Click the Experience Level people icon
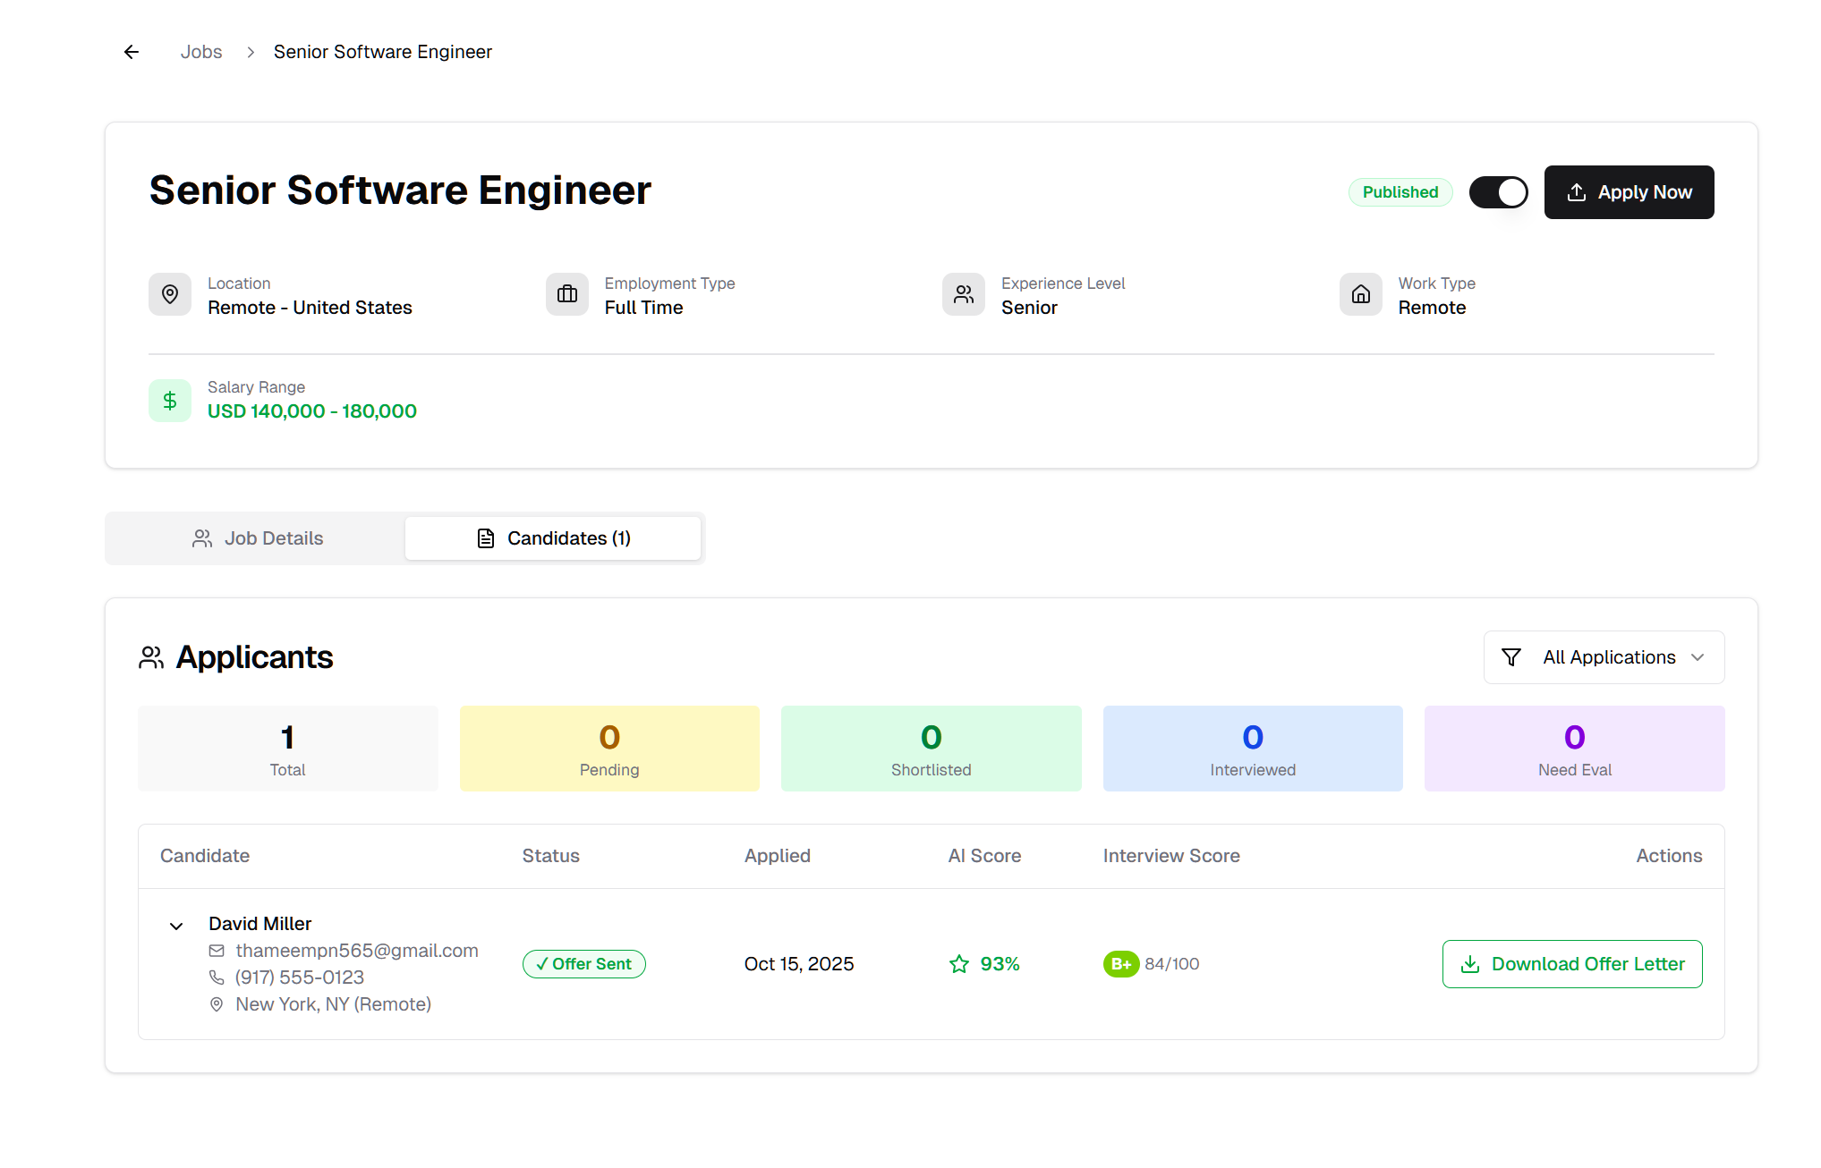Screen dimensions: 1821x1168 point(964,294)
